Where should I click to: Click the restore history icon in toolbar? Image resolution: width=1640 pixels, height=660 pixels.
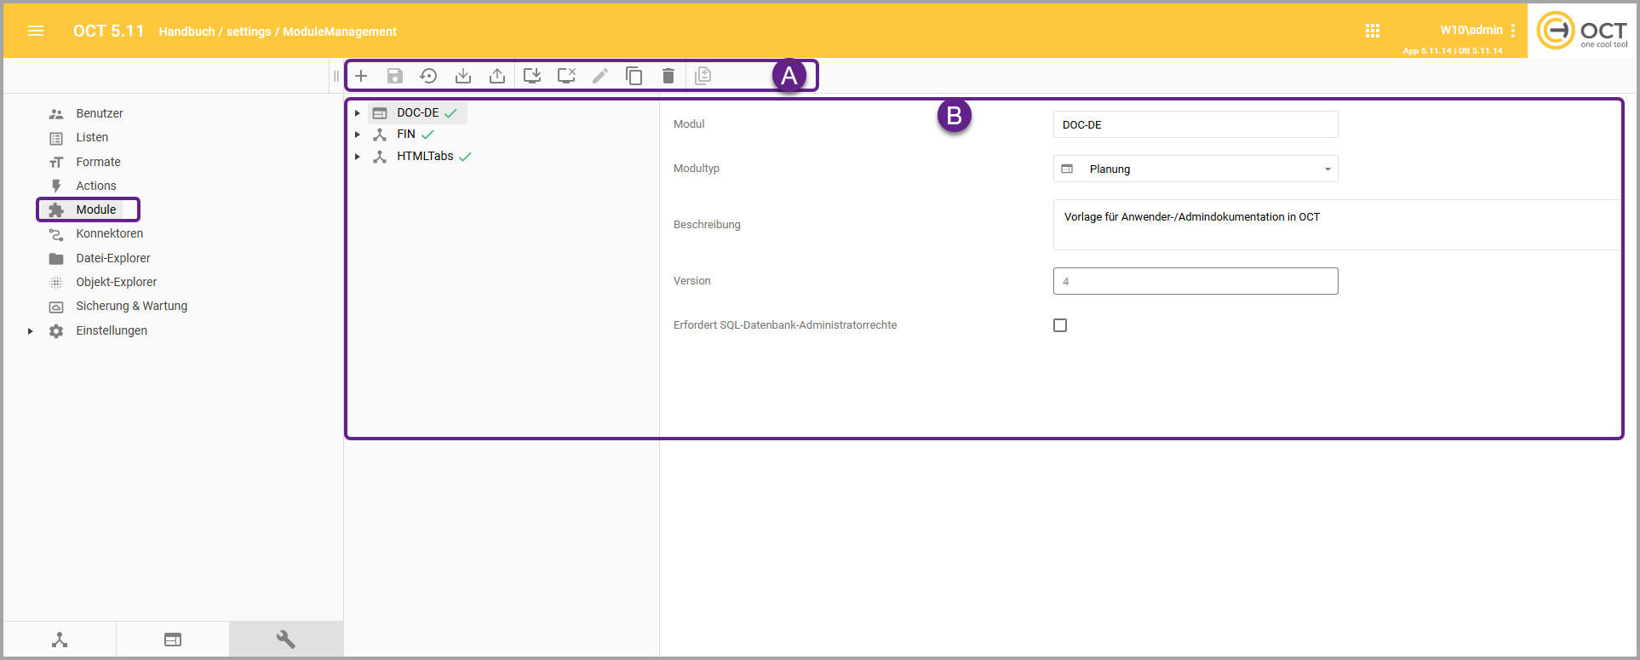[428, 76]
